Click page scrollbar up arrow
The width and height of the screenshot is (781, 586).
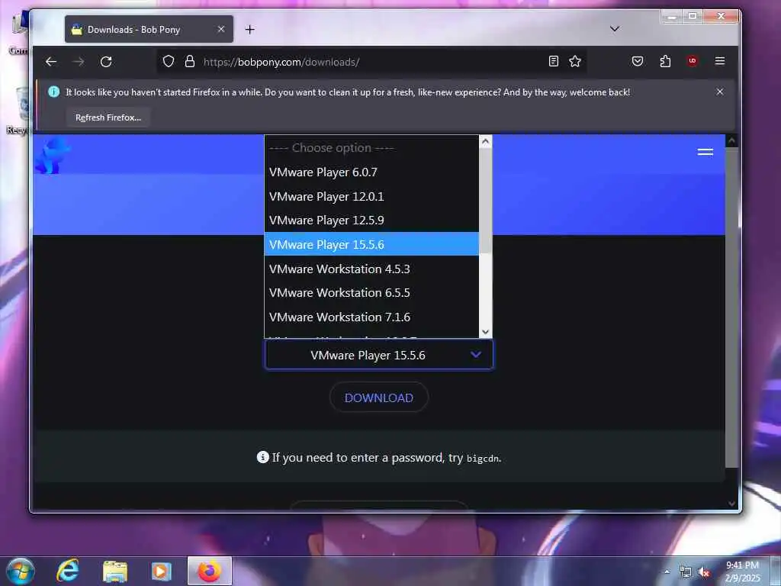[731, 141]
